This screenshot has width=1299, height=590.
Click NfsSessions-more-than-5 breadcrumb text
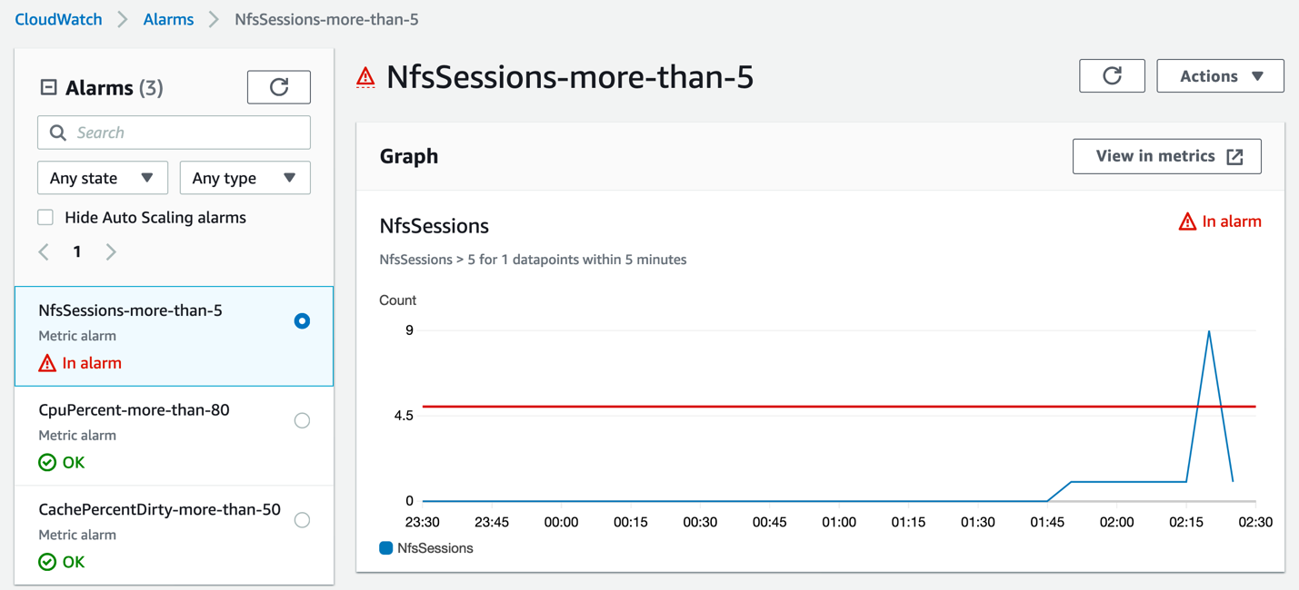point(326,19)
